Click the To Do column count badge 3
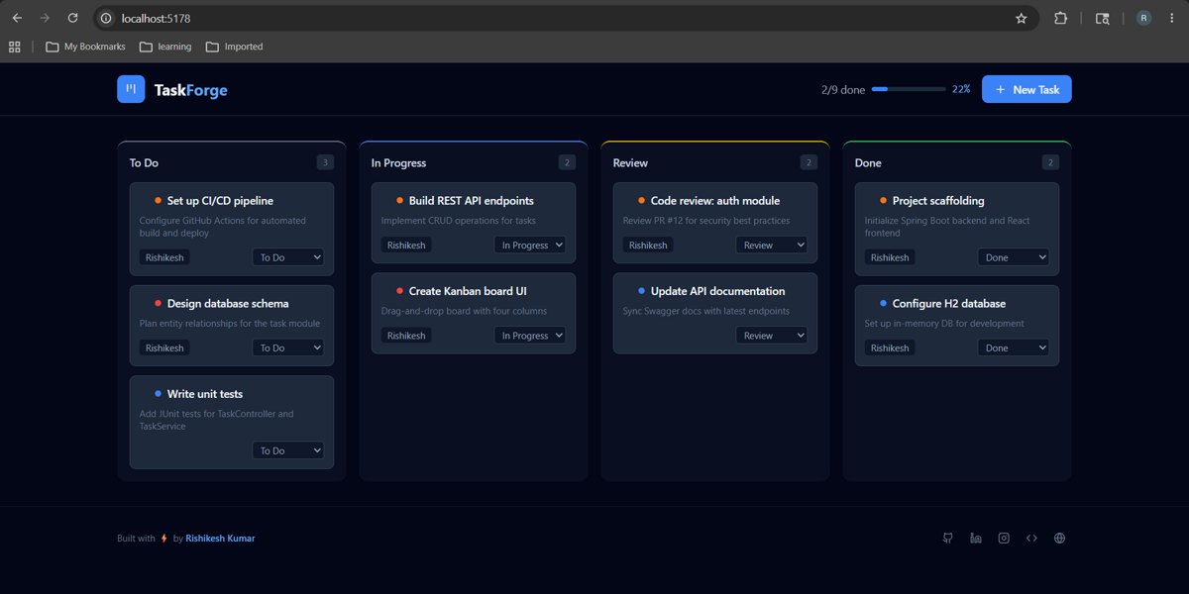Image resolution: width=1189 pixels, height=594 pixels. 325,162
